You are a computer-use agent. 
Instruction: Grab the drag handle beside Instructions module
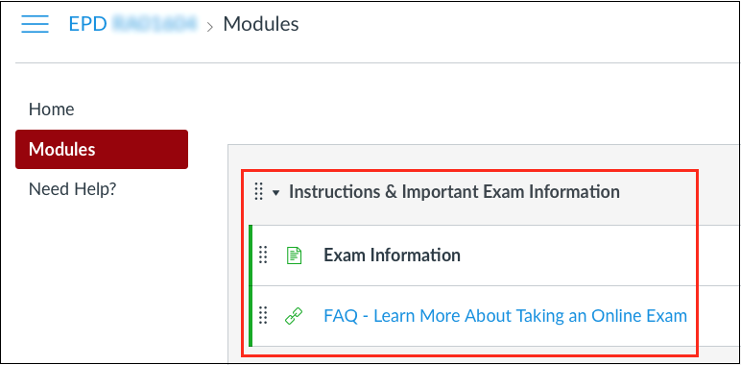point(258,191)
